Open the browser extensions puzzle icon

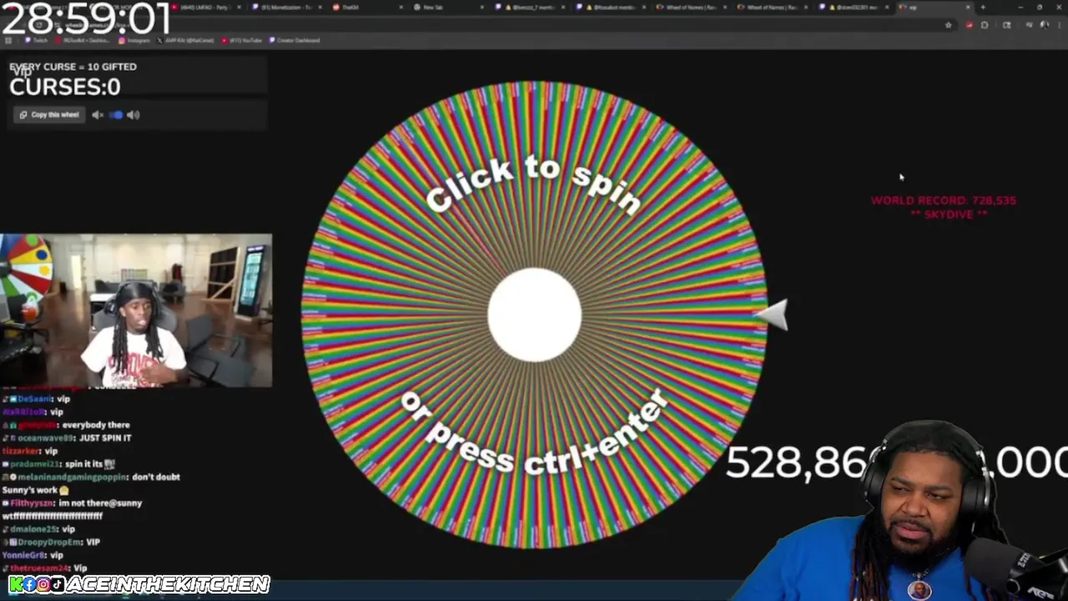tap(985, 25)
